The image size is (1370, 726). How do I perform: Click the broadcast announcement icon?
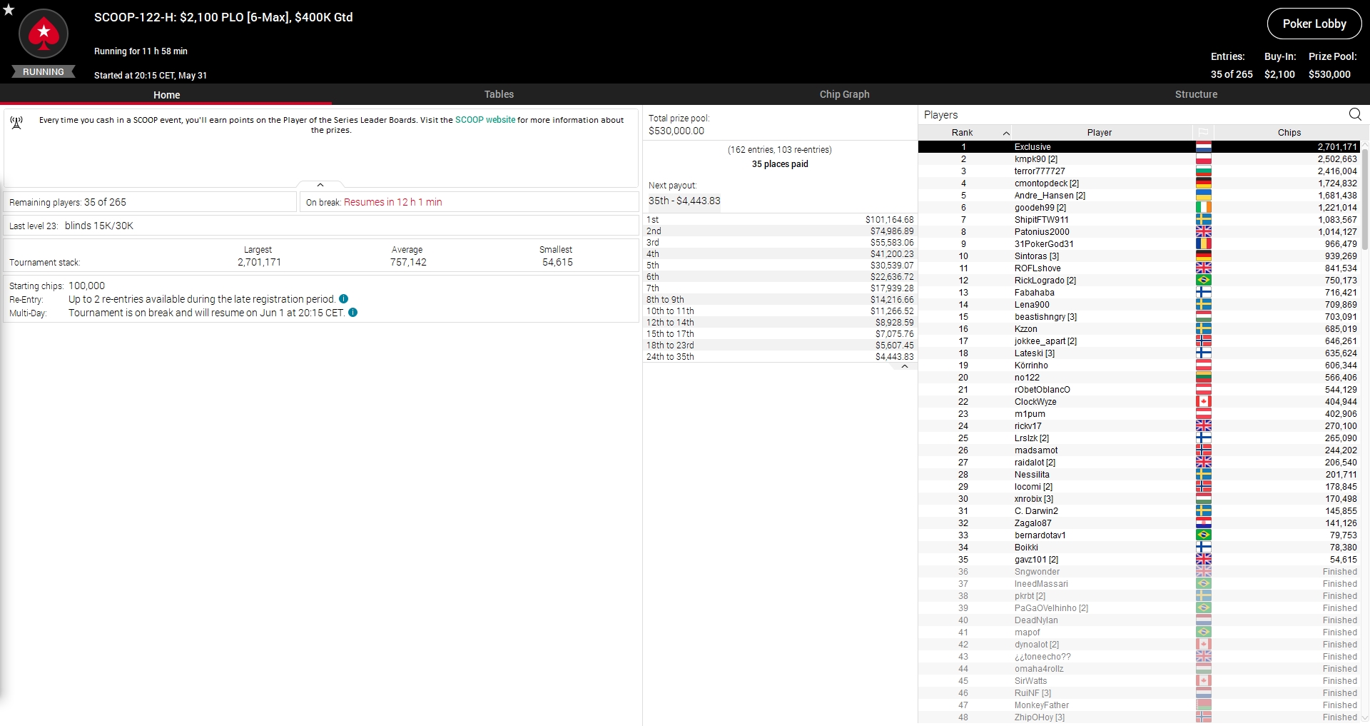pos(16,123)
